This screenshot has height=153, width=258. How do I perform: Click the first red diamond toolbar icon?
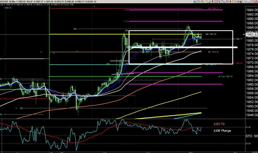coord(213,2)
